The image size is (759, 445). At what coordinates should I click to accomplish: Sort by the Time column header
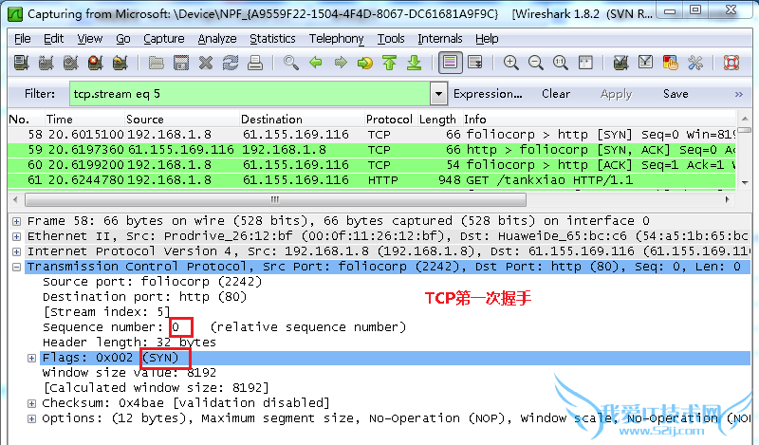[83, 120]
